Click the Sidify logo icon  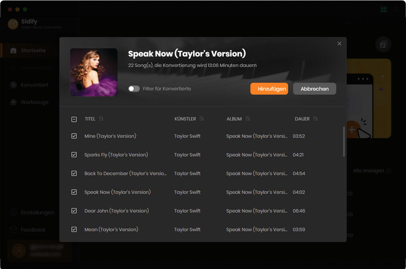tap(13, 24)
